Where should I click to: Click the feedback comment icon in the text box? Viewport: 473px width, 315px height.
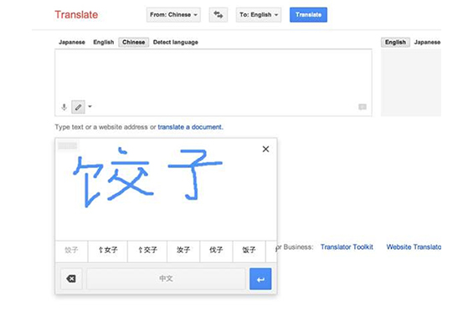[x=362, y=107]
